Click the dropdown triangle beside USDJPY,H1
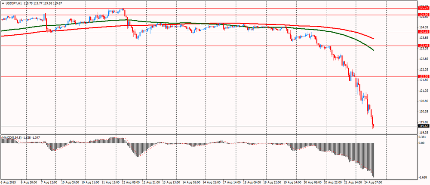430x185 pixels. (3, 3)
